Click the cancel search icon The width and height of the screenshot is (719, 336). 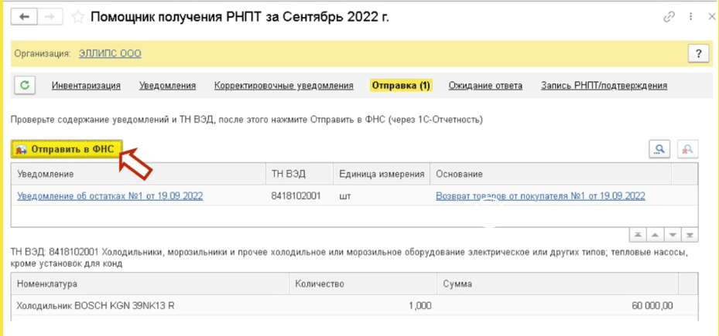(x=687, y=149)
